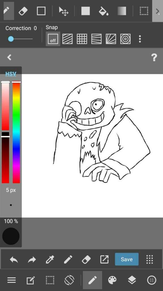Select pen in shortcut bar
The image size is (163, 291).
[x=68, y=259]
